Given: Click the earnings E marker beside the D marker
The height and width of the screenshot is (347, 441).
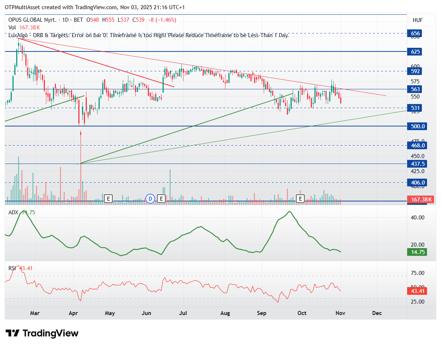Looking at the screenshot, I should 161,199.
